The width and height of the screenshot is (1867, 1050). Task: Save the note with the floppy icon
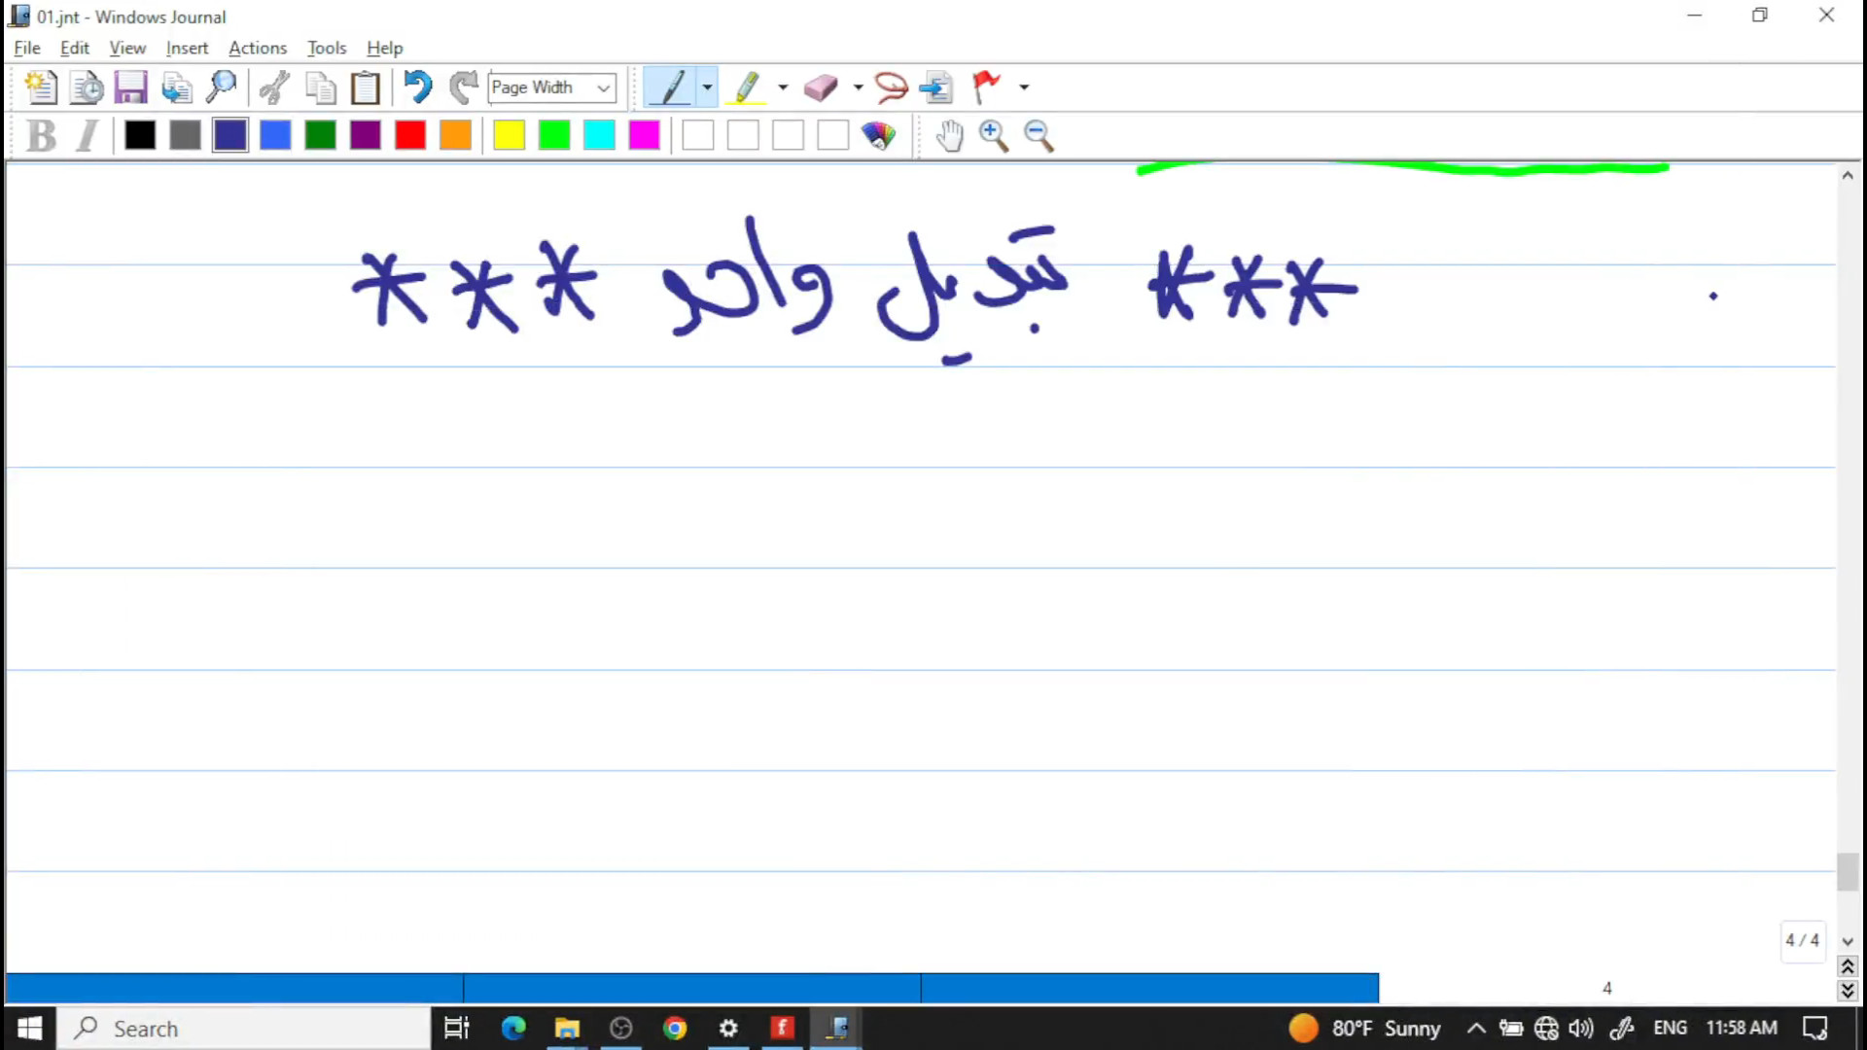130,87
